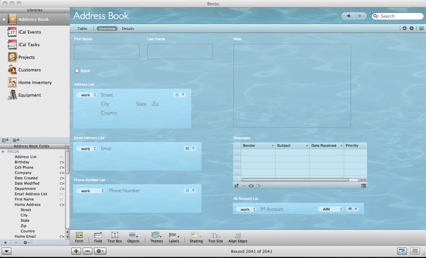Click the send email icon in Email Address List
Screen dimensions: 426x258
[187, 149]
